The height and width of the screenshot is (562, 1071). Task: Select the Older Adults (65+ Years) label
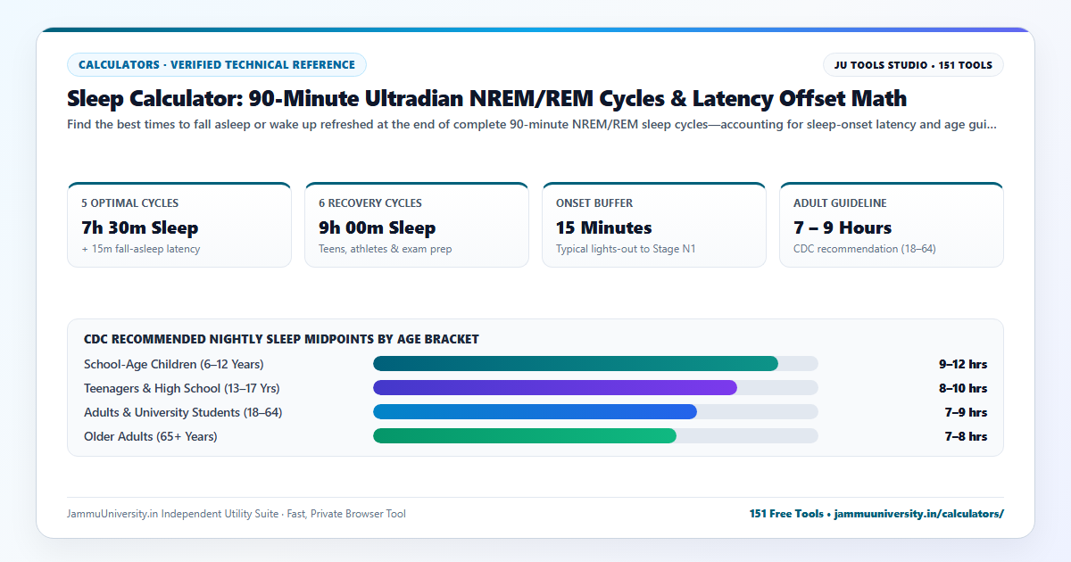(151, 436)
